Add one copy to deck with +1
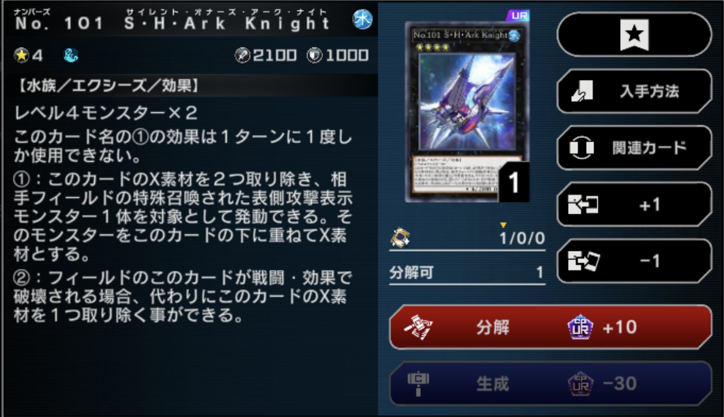The image size is (724, 417). (x=634, y=205)
